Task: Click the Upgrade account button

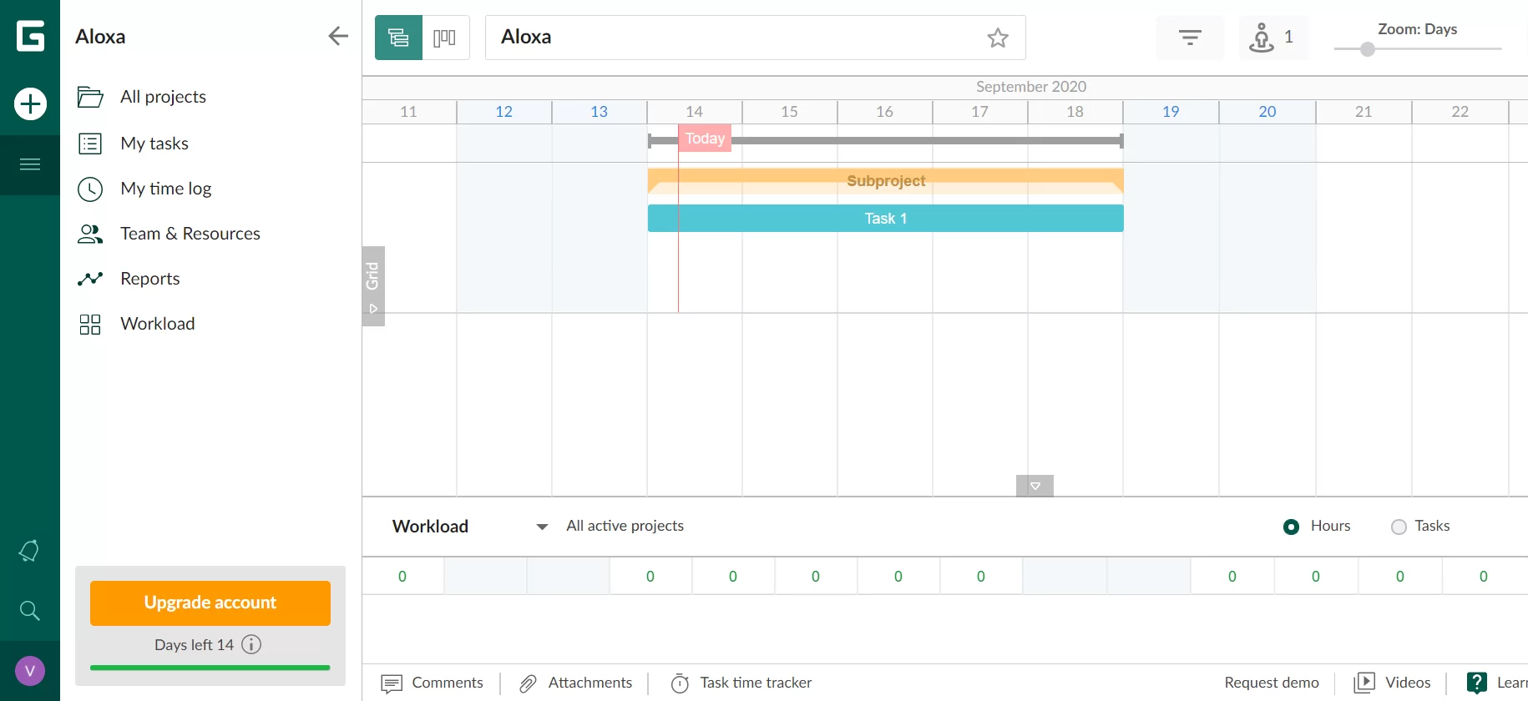Action: [x=210, y=603]
